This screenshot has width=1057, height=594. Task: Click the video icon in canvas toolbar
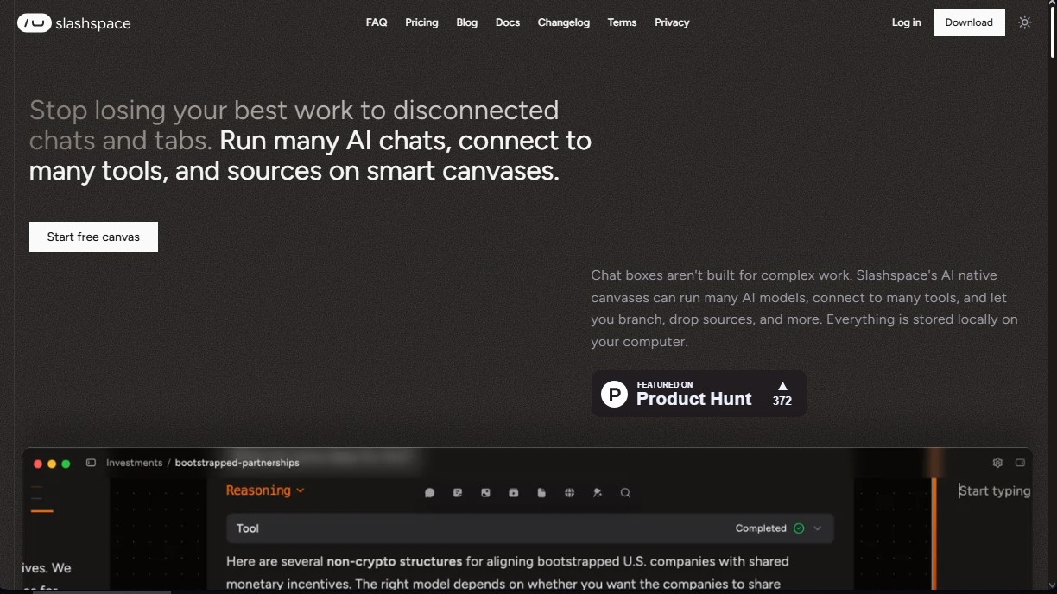click(514, 493)
